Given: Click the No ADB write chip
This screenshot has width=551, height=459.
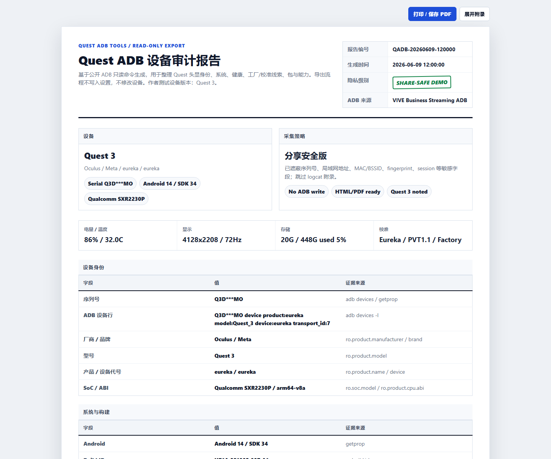Looking at the screenshot, I should point(306,192).
